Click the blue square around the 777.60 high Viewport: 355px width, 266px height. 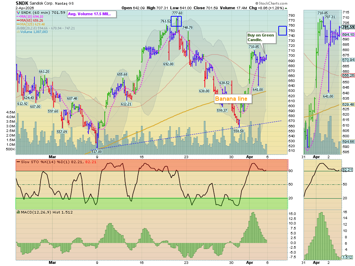[x=176, y=21]
